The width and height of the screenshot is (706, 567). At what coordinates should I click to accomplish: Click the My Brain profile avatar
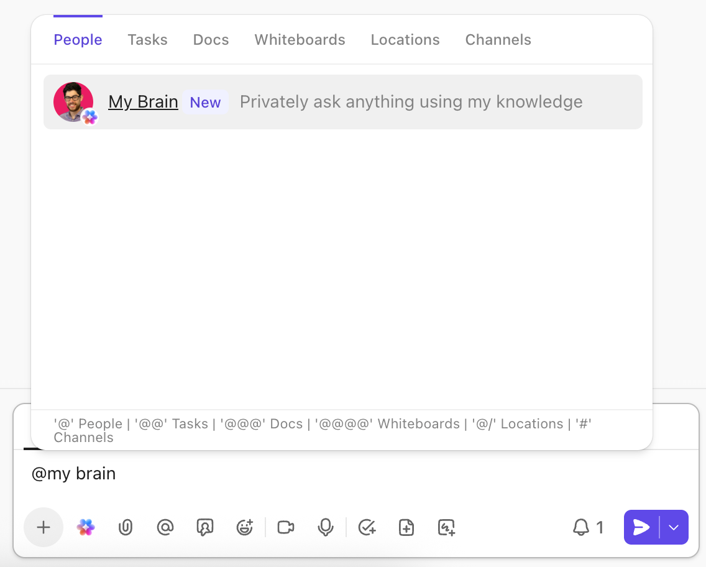(73, 101)
